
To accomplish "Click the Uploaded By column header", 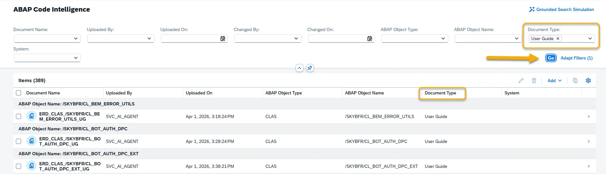I will tap(119, 93).
